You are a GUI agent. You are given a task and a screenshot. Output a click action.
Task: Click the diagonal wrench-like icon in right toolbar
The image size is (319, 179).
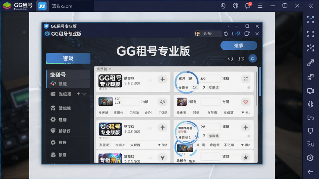click(x=310, y=63)
